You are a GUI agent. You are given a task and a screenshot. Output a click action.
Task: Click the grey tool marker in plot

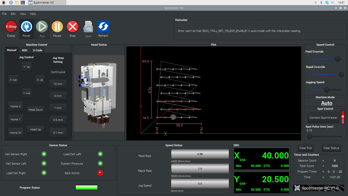click(x=173, y=117)
